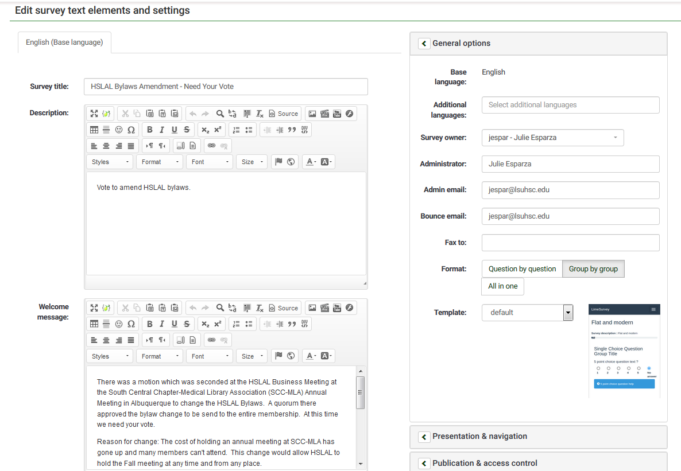Click Bold in the Description editor toolbar
The image size is (681, 471).
tap(150, 130)
